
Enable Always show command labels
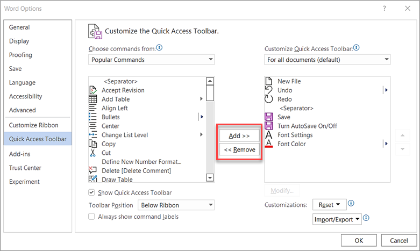92,217
